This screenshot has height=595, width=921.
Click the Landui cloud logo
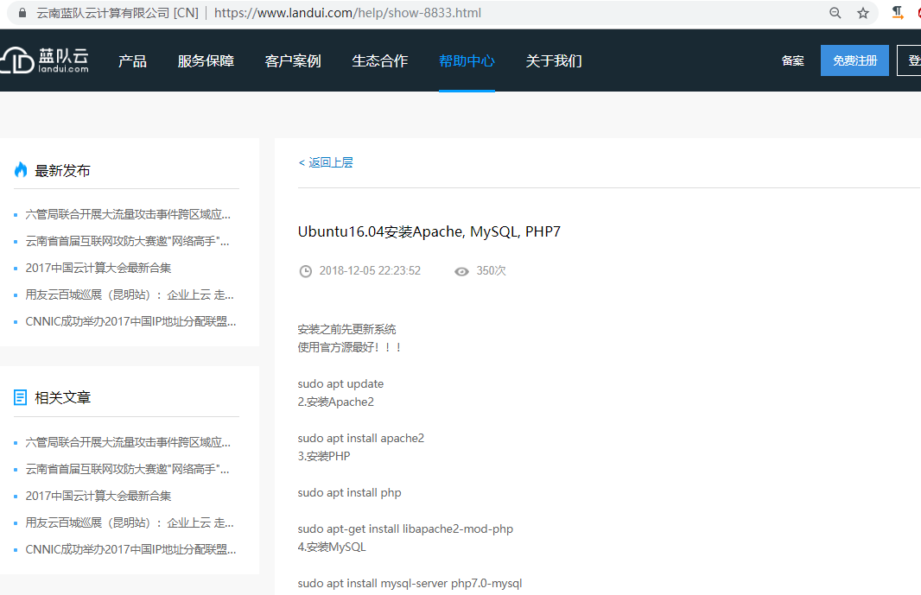point(45,60)
